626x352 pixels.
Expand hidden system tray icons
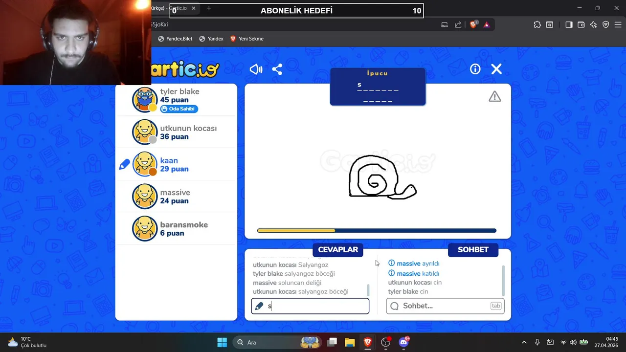coord(524,342)
